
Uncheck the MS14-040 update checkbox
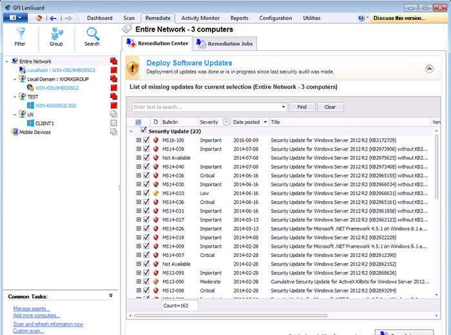pos(146,166)
